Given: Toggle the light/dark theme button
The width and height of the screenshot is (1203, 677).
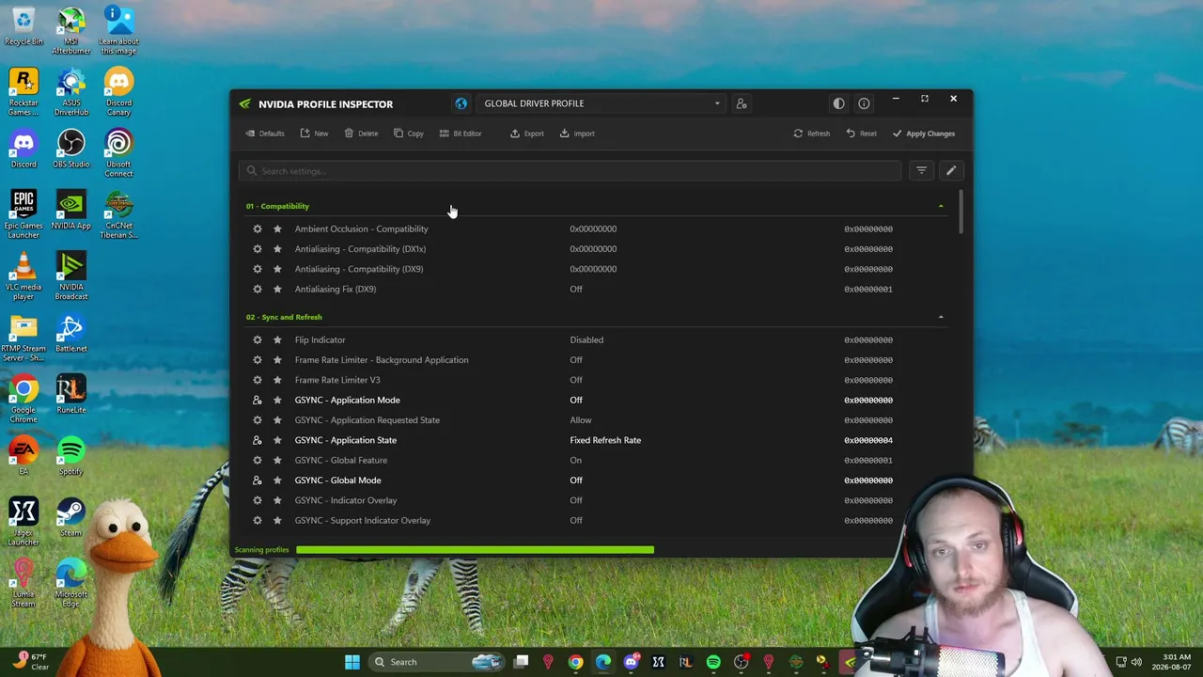Looking at the screenshot, I should [x=838, y=103].
